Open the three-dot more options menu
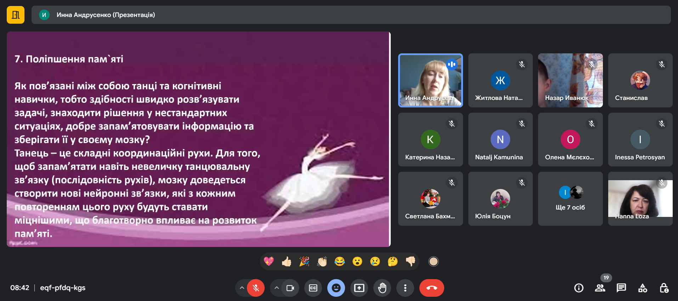The image size is (678, 301). click(405, 288)
